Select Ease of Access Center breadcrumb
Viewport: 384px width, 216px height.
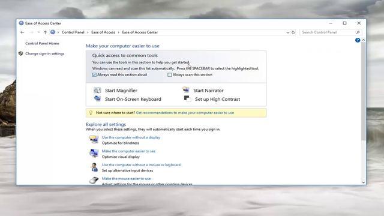pyautogui.click(x=140, y=32)
